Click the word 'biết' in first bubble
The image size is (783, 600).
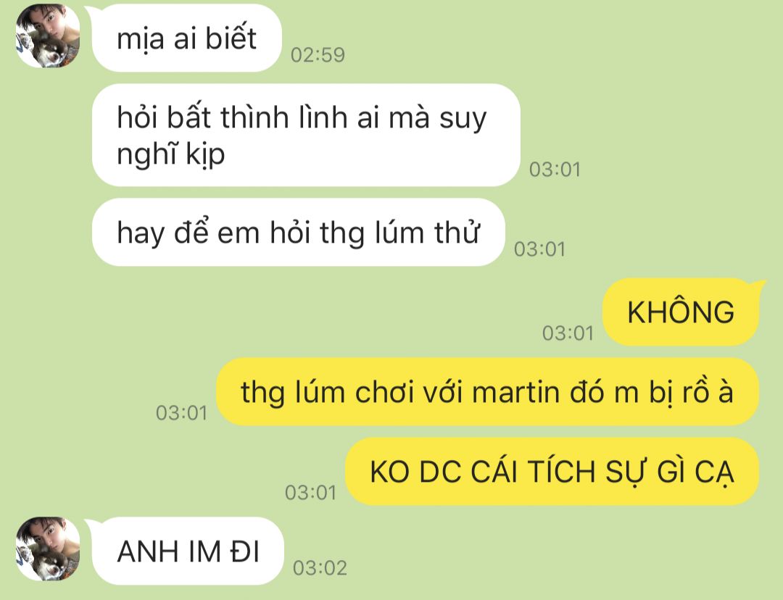coord(231,38)
